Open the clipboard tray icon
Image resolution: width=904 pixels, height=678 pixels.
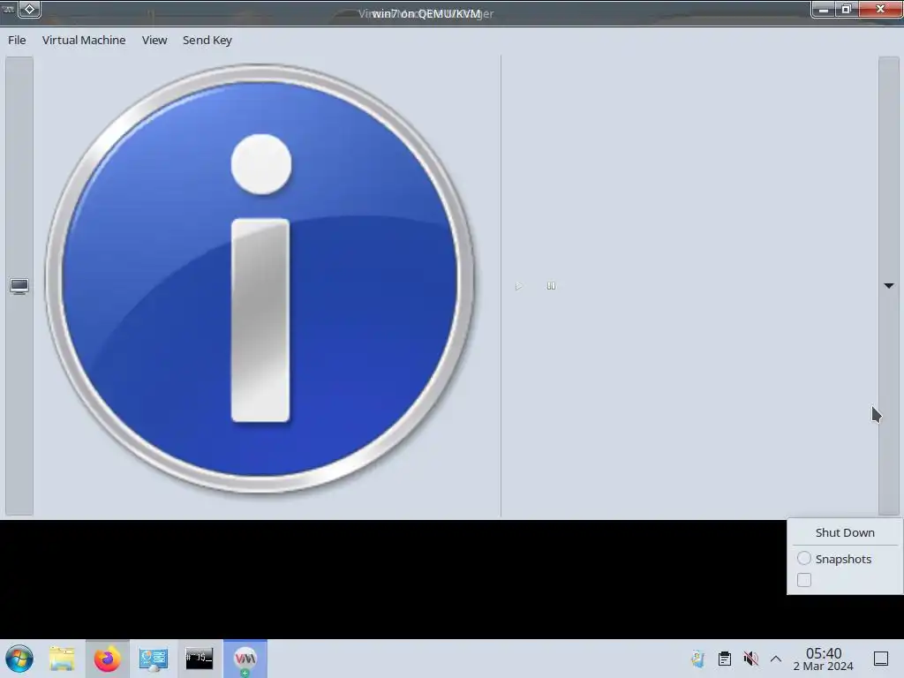click(725, 659)
